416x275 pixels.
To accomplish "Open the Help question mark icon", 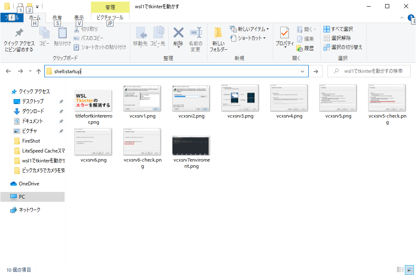I will point(411,18).
